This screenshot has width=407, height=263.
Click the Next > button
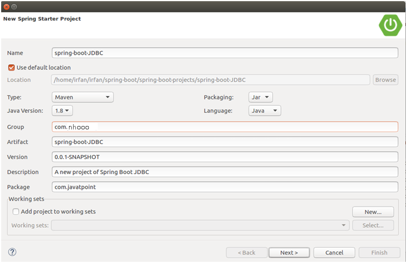289,252
